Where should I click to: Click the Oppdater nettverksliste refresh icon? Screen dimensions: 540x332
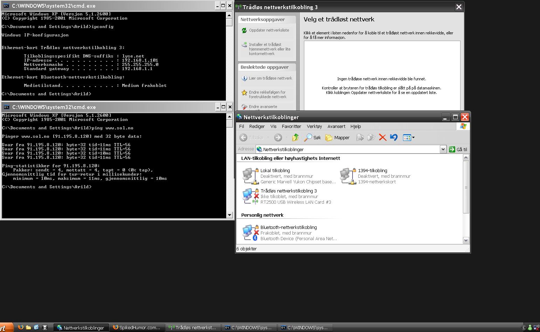pyautogui.click(x=244, y=31)
